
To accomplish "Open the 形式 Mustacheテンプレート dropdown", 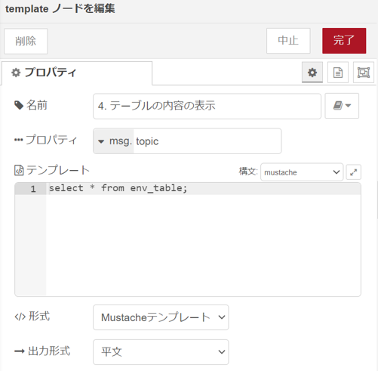I will (x=161, y=317).
